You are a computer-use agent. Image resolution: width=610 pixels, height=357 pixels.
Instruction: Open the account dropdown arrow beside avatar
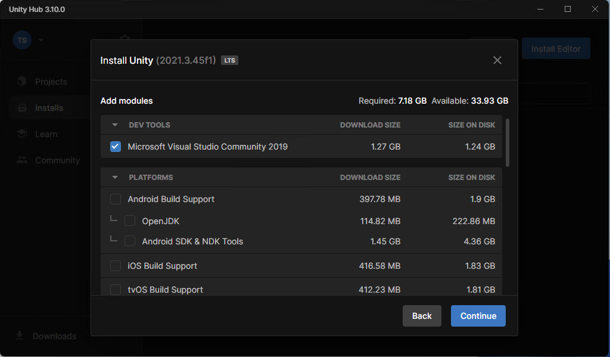click(x=41, y=41)
